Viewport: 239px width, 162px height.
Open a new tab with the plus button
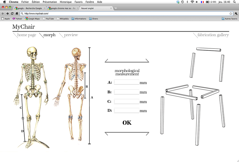coord(116,8)
